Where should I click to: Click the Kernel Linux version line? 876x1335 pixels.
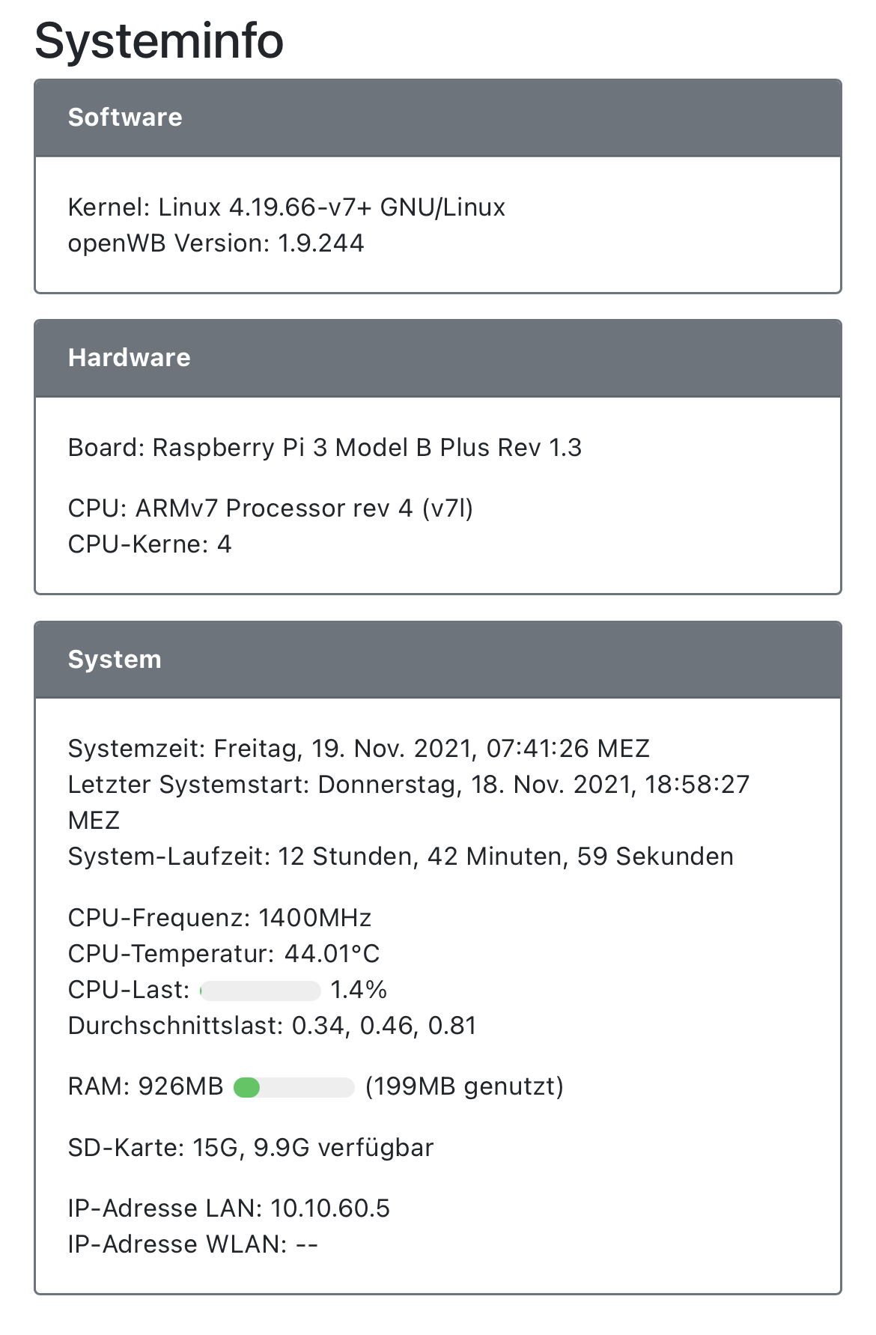pos(286,207)
